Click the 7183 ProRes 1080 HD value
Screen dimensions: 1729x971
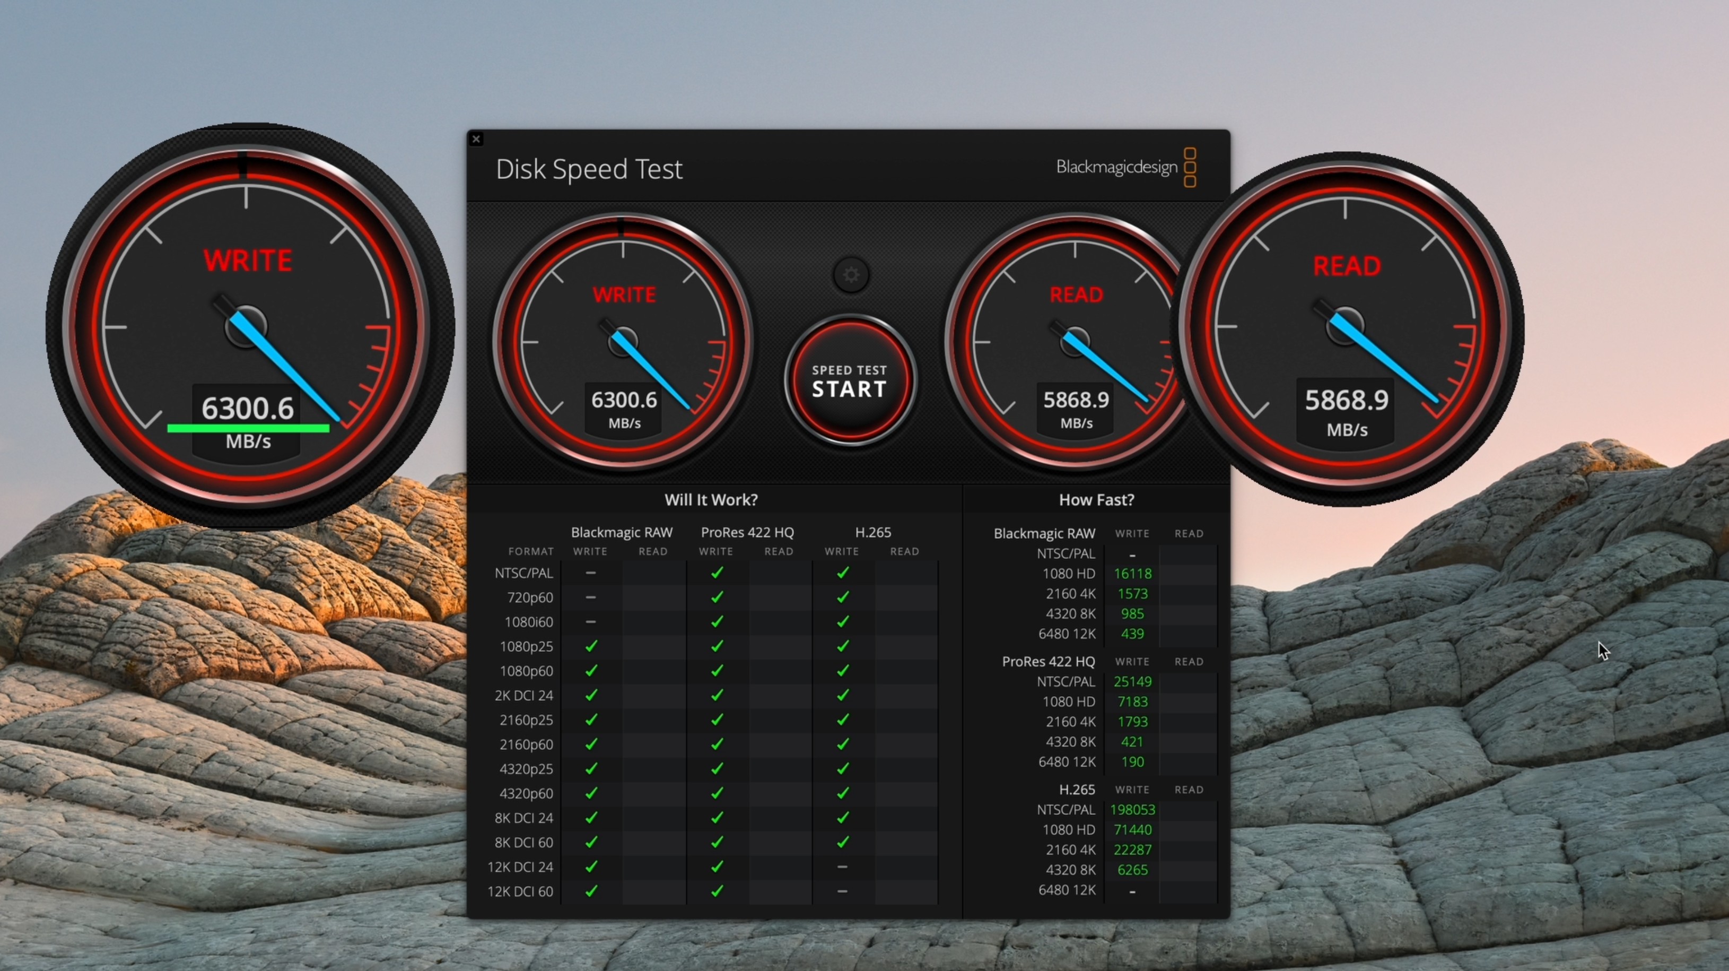[1132, 702]
